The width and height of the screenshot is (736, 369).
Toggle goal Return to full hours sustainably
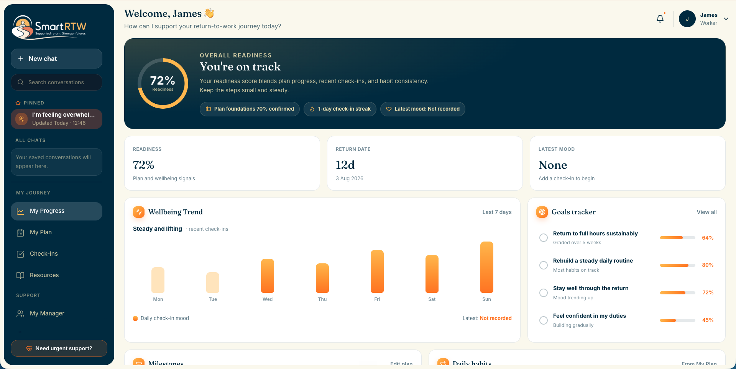pos(544,238)
